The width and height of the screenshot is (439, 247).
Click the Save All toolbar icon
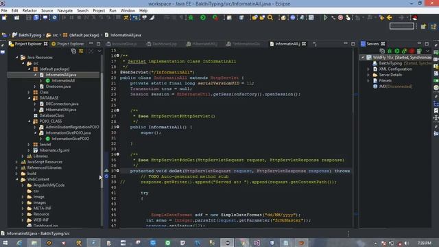tap(36, 18)
